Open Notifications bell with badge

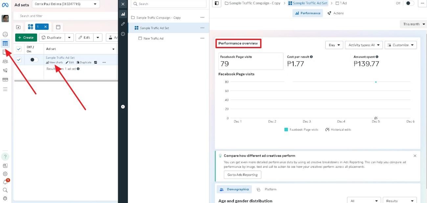coord(5,182)
